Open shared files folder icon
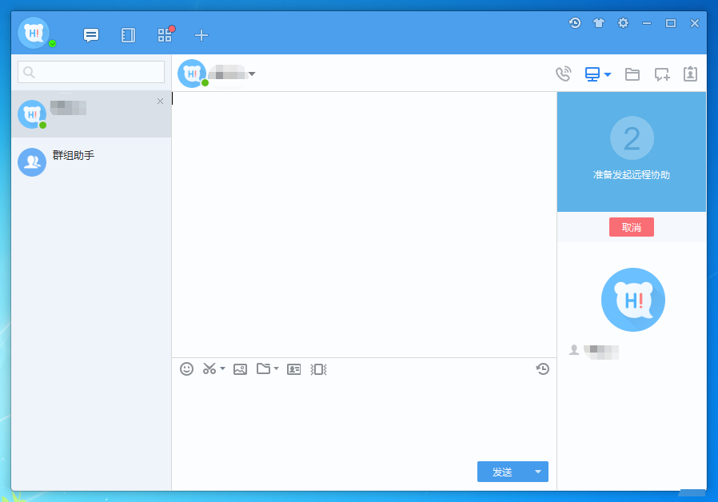The image size is (718, 502). pyautogui.click(x=632, y=74)
